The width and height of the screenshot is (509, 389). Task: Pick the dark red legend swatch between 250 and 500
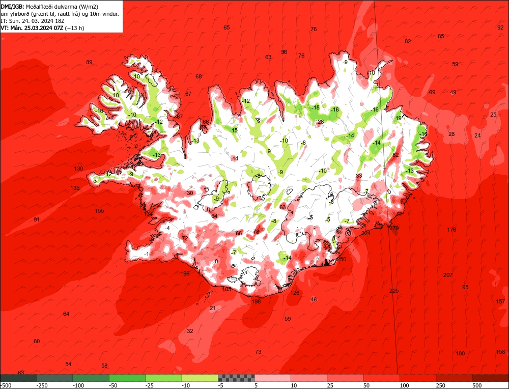coord(455,378)
